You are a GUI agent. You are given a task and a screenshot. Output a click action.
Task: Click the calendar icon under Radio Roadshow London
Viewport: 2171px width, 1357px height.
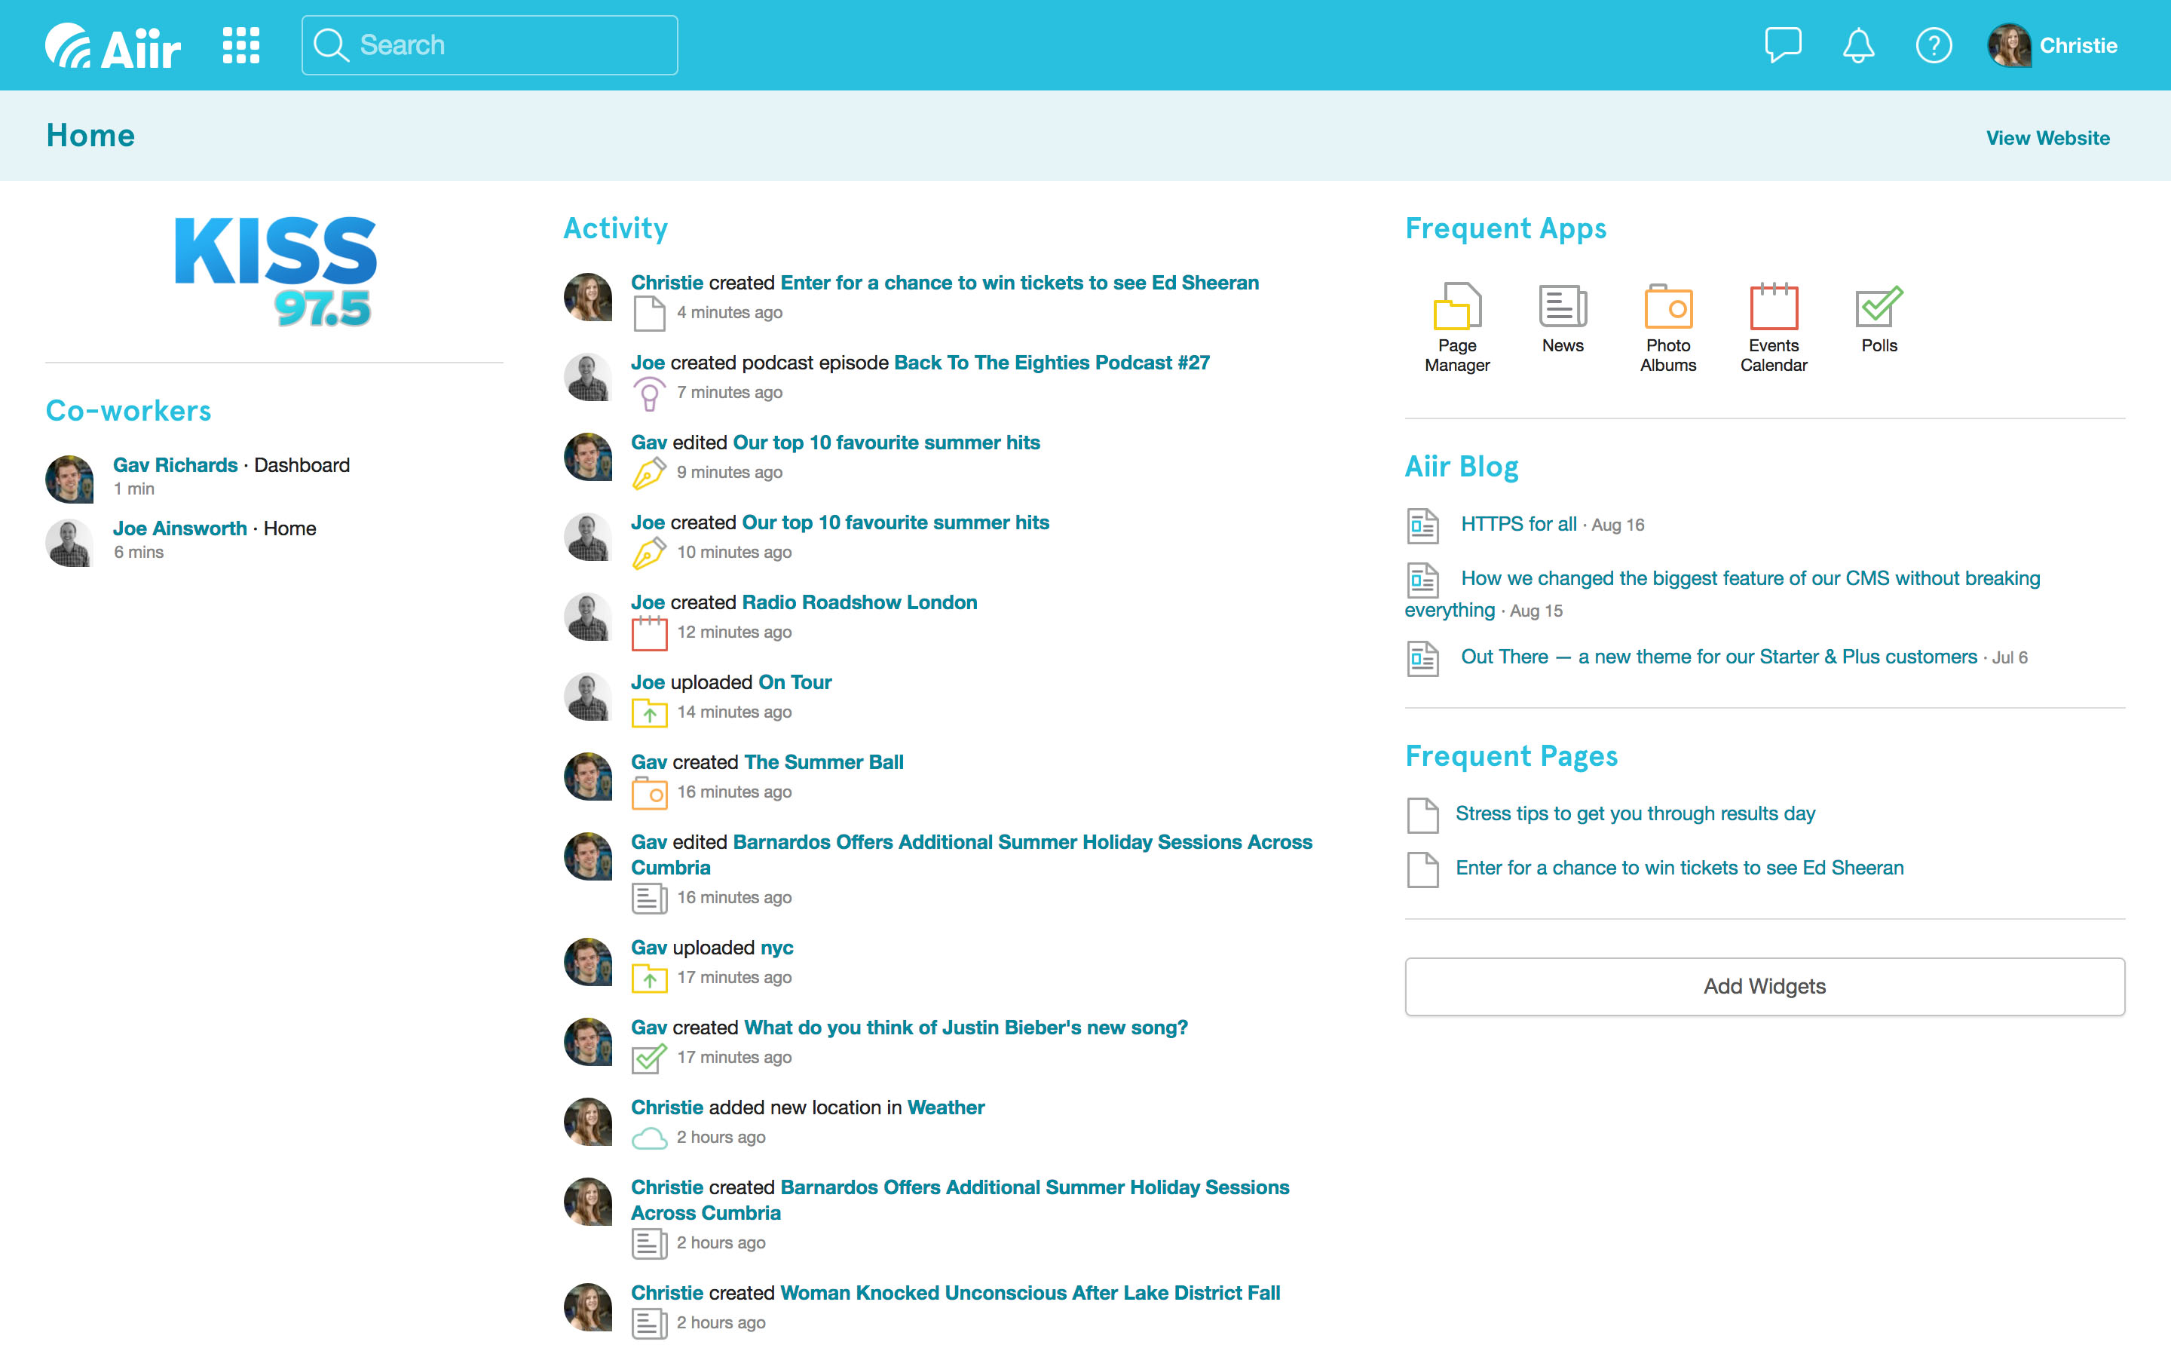pos(650,633)
